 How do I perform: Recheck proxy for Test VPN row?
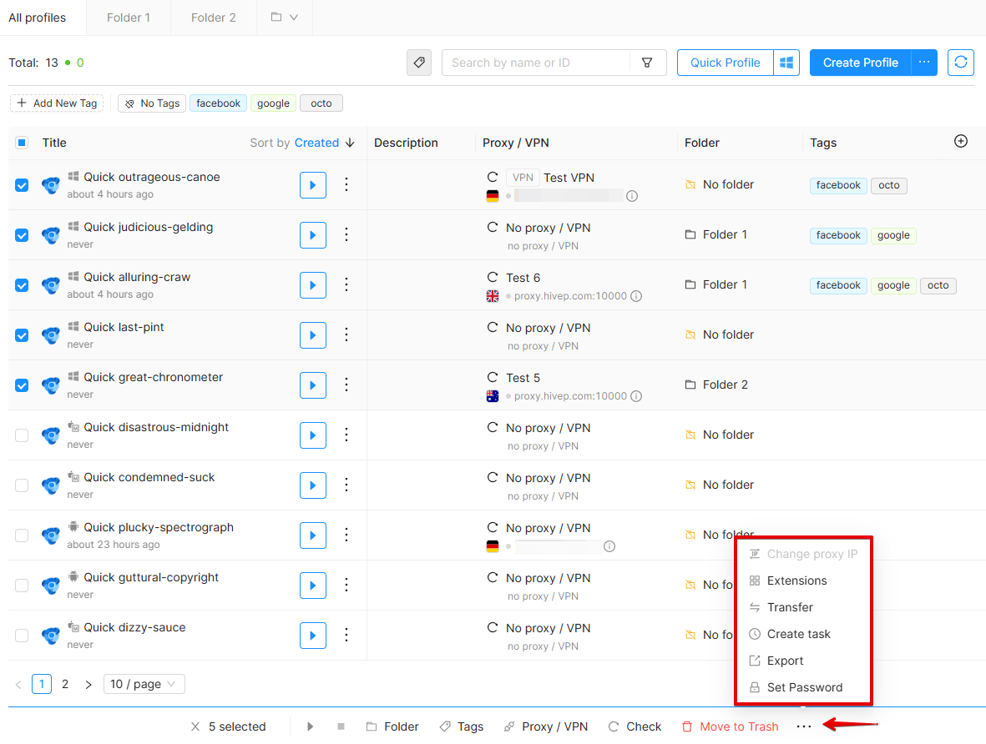[x=493, y=177]
